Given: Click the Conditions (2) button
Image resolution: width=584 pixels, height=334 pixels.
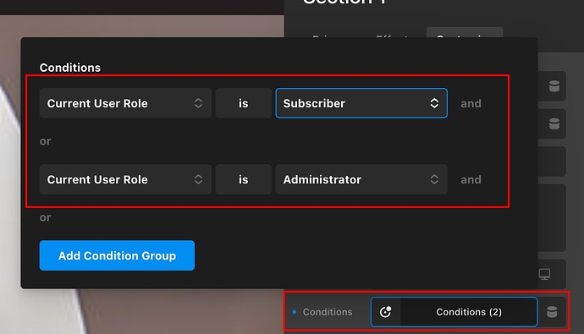Looking at the screenshot, I should (x=469, y=312).
